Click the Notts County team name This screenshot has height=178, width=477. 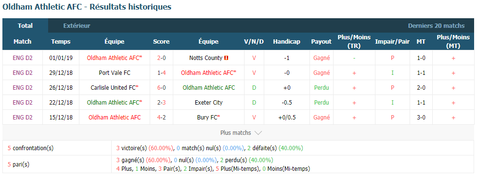[x=206, y=58]
